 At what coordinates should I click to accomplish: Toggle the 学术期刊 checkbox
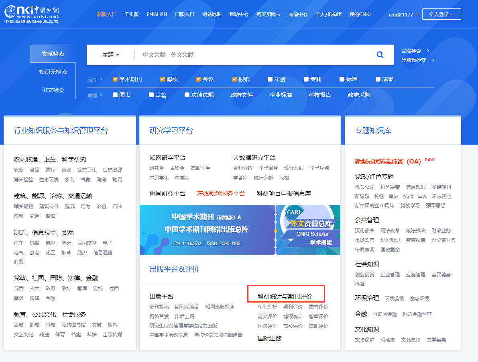pos(115,79)
